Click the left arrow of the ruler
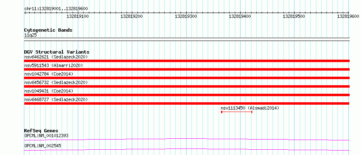The image size is (361, 155). tap(25, 13)
